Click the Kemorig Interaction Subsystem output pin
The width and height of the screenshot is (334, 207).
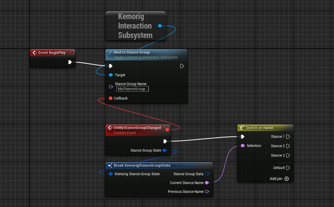[x=160, y=26]
